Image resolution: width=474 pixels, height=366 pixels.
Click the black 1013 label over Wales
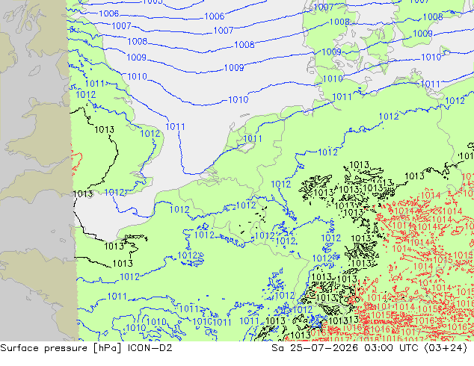[x=104, y=129]
